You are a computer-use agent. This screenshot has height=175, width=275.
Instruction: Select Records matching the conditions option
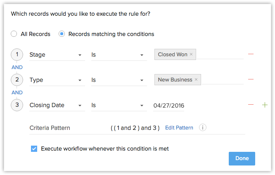pos(62,34)
